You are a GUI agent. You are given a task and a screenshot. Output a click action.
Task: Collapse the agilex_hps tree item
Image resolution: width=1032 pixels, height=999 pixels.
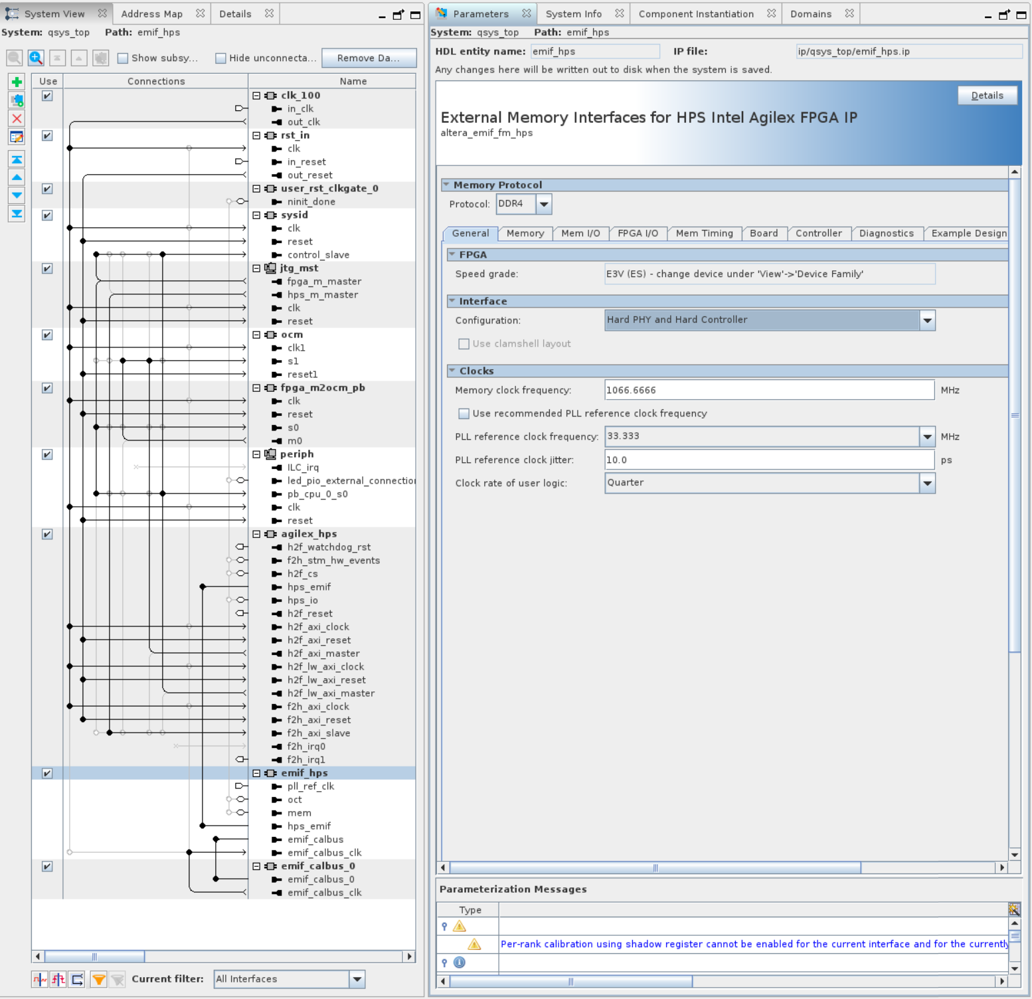(x=256, y=533)
